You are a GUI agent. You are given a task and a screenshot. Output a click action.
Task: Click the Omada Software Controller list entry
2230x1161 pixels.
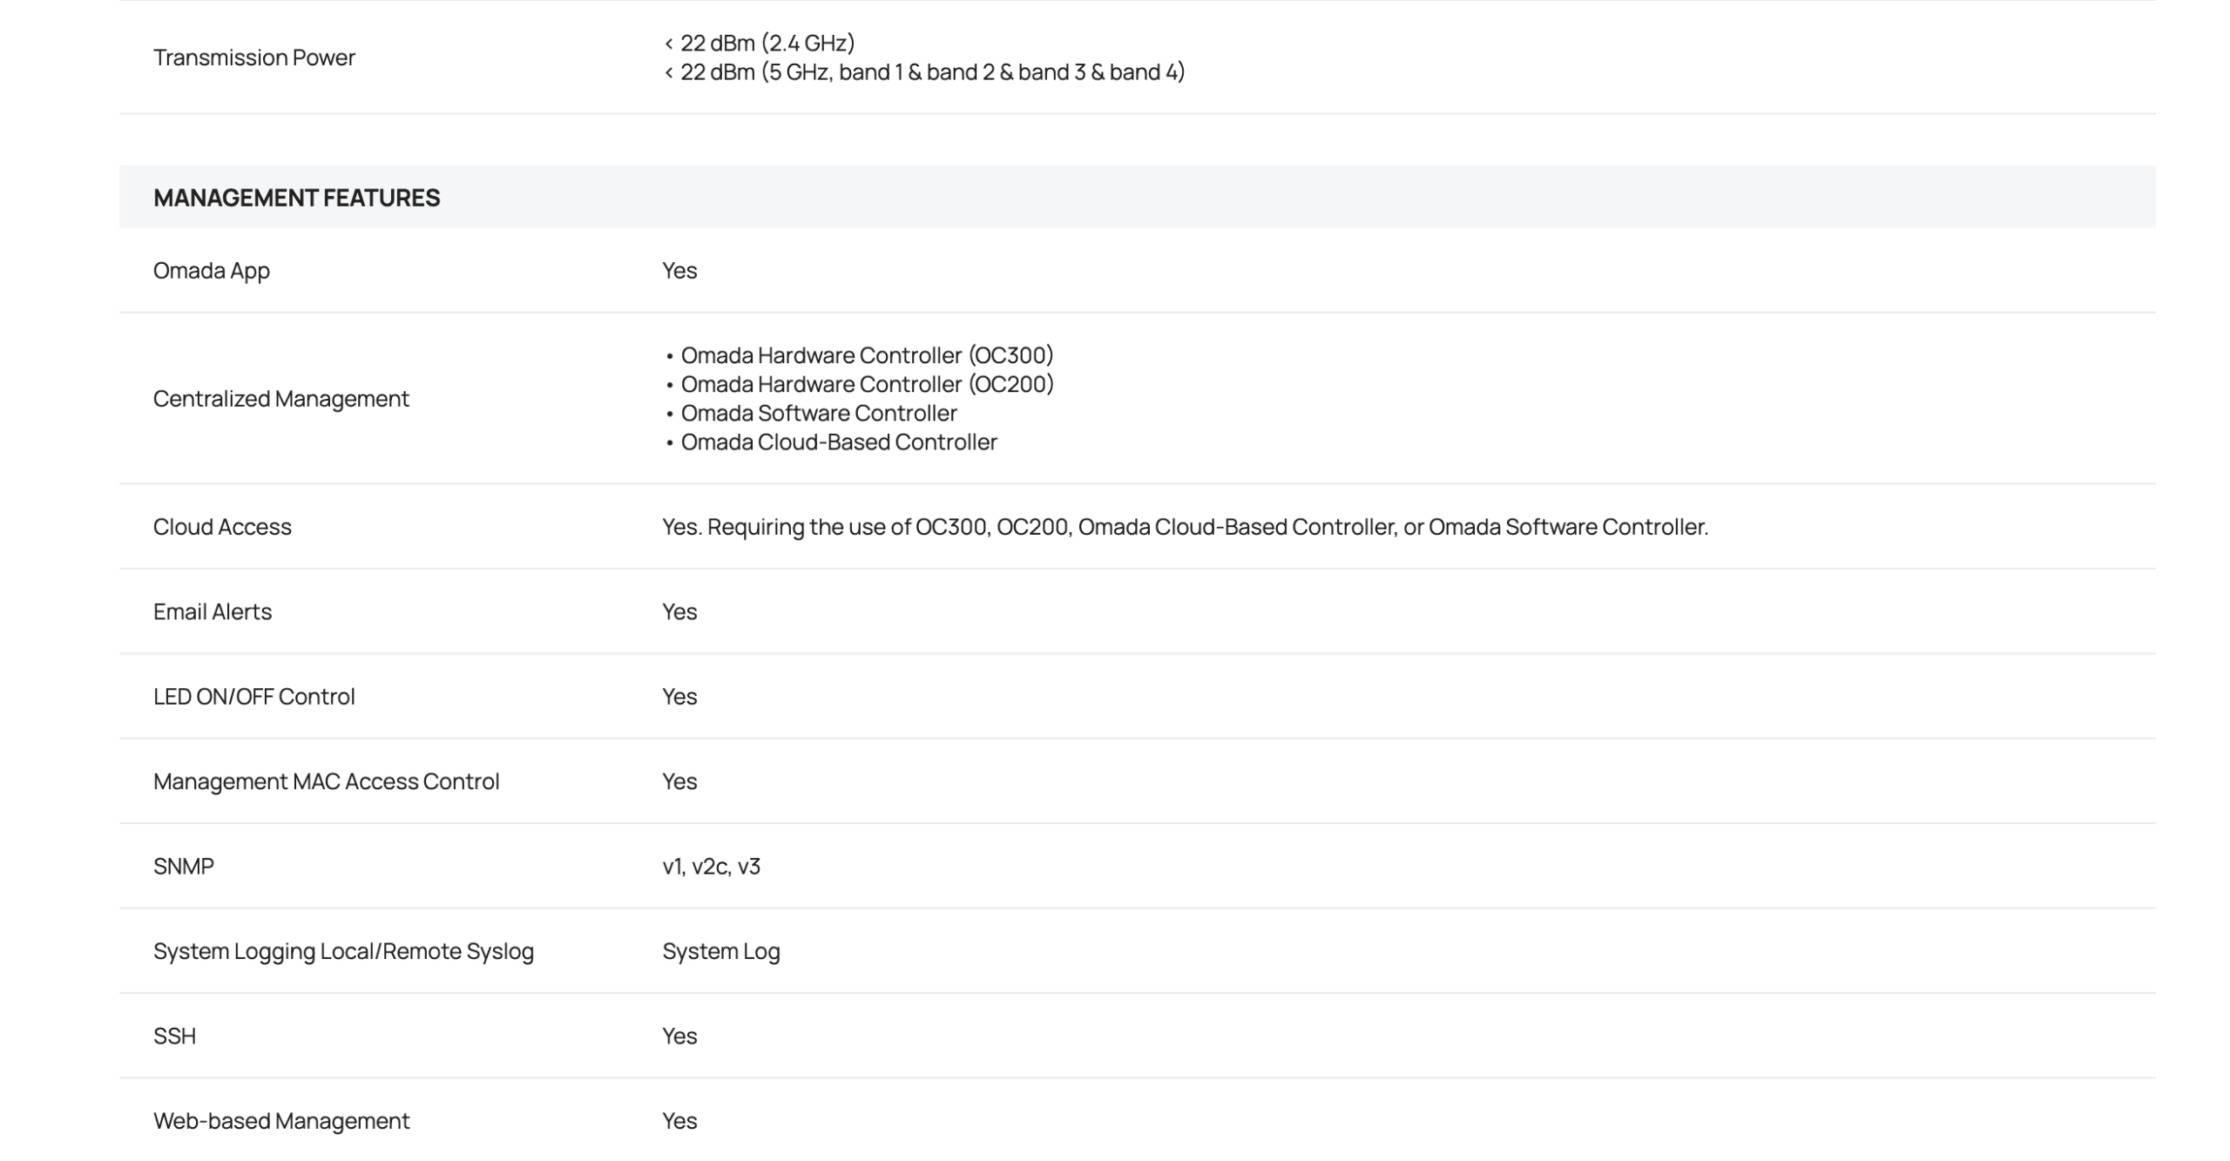click(x=818, y=413)
